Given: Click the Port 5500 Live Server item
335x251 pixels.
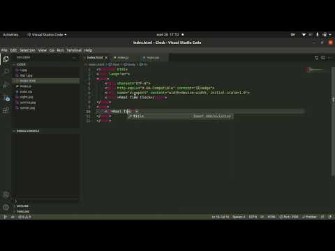Looking at the screenshot, I should pos(289,217).
